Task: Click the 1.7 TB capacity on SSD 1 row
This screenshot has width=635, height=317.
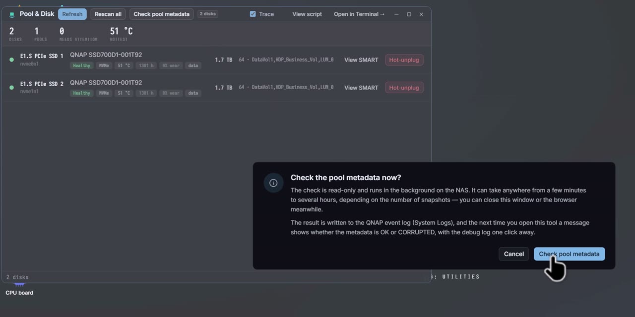Action: (x=223, y=60)
